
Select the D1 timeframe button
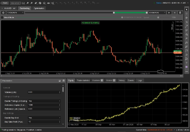coord(77,3)
